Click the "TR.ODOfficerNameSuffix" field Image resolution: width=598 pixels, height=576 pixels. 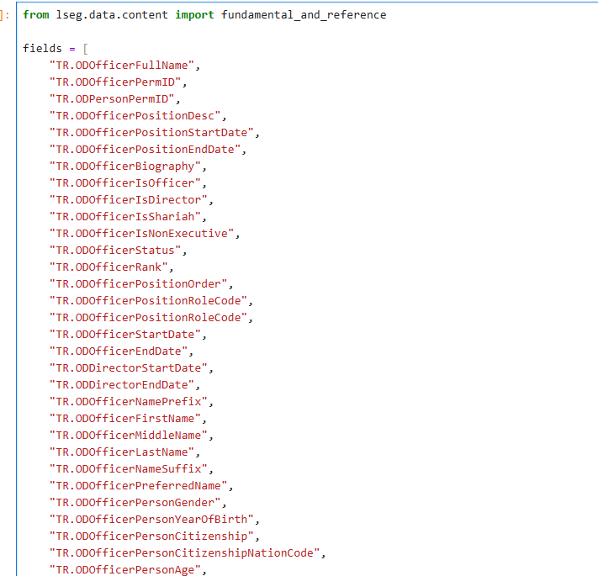point(128,468)
